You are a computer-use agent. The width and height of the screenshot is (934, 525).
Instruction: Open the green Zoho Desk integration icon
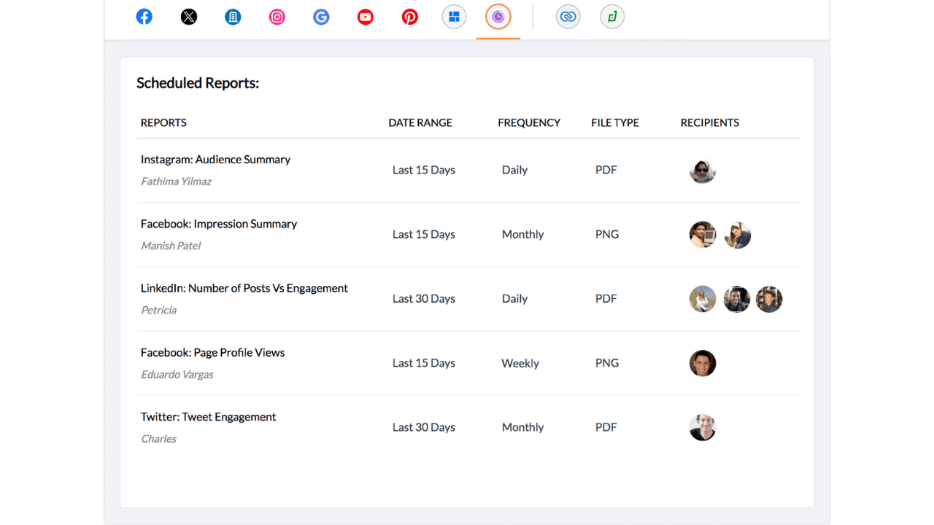(x=611, y=16)
